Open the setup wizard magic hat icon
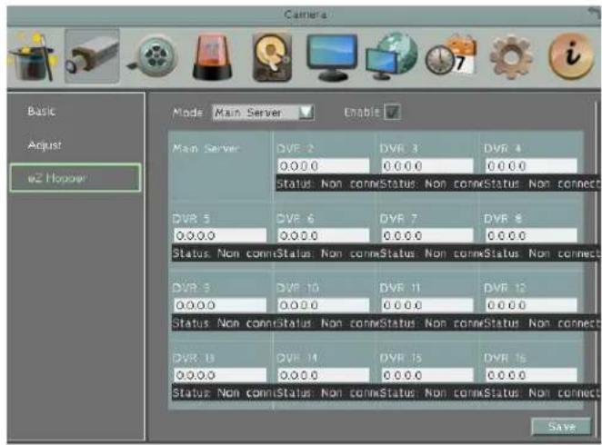602x445 pixels. (33, 56)
